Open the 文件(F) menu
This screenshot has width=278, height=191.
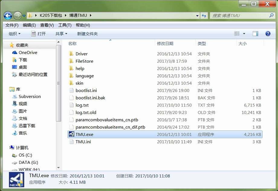(x=12, y=25)
